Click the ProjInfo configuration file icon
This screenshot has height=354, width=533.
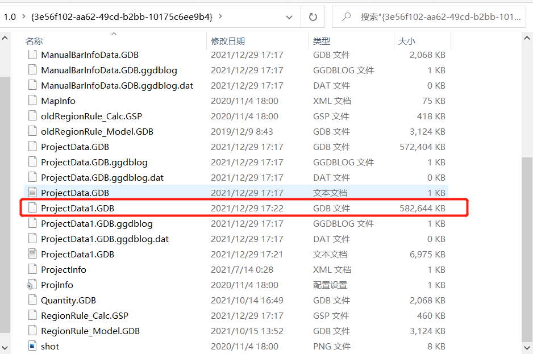(32, 284)
